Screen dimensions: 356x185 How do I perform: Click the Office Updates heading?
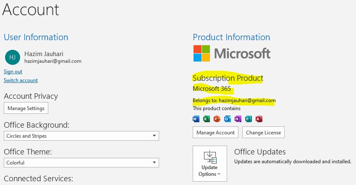[260, 152]
